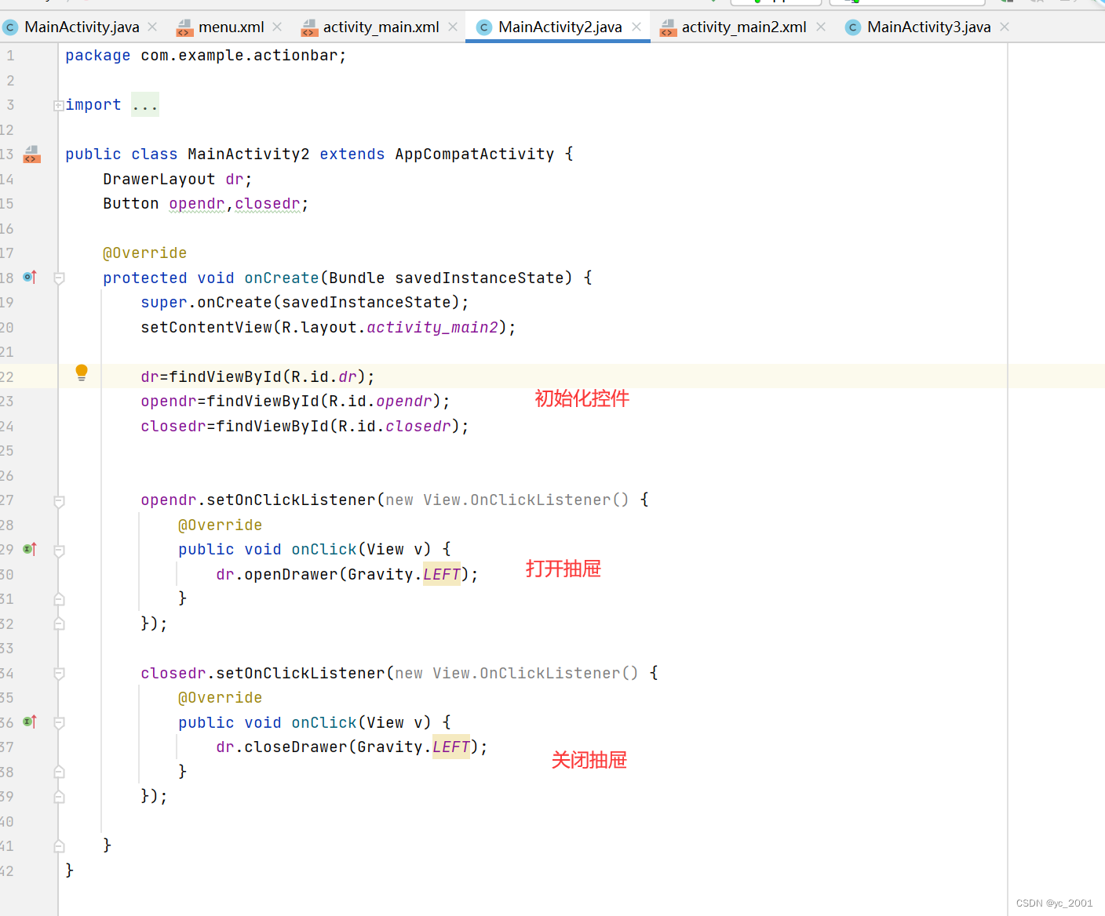Screen dimensions: 1105x916
Task: Click the related layout file icon on line 13
Action: click(x=31, y=154)
